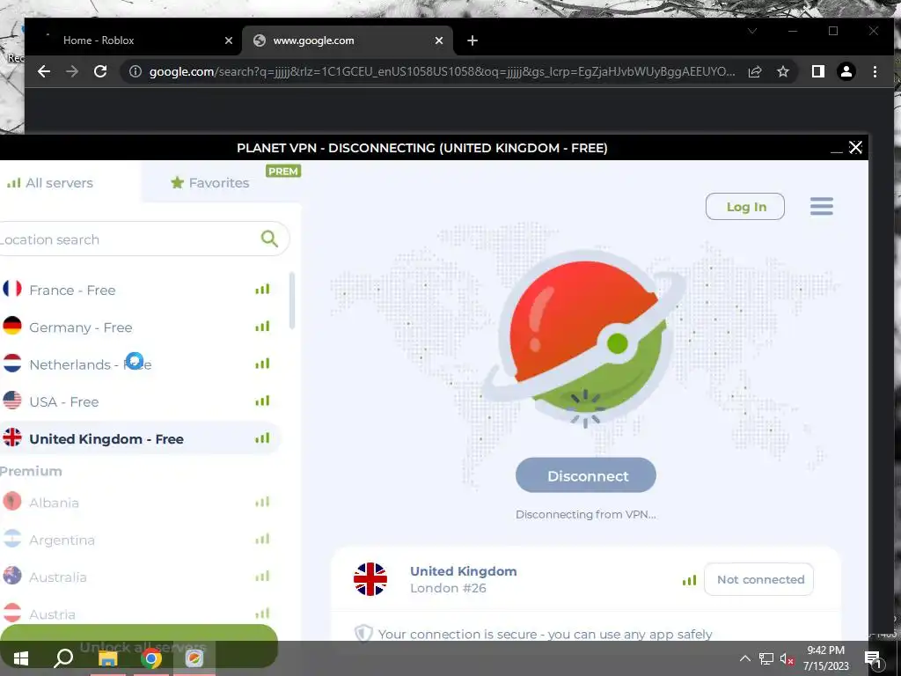Open Chrome side panel
This screenshot has height=676, width=901.
click(817, 71)
